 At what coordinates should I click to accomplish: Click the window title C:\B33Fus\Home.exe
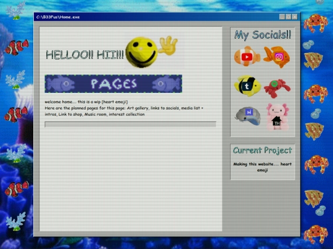click(58, 17)
